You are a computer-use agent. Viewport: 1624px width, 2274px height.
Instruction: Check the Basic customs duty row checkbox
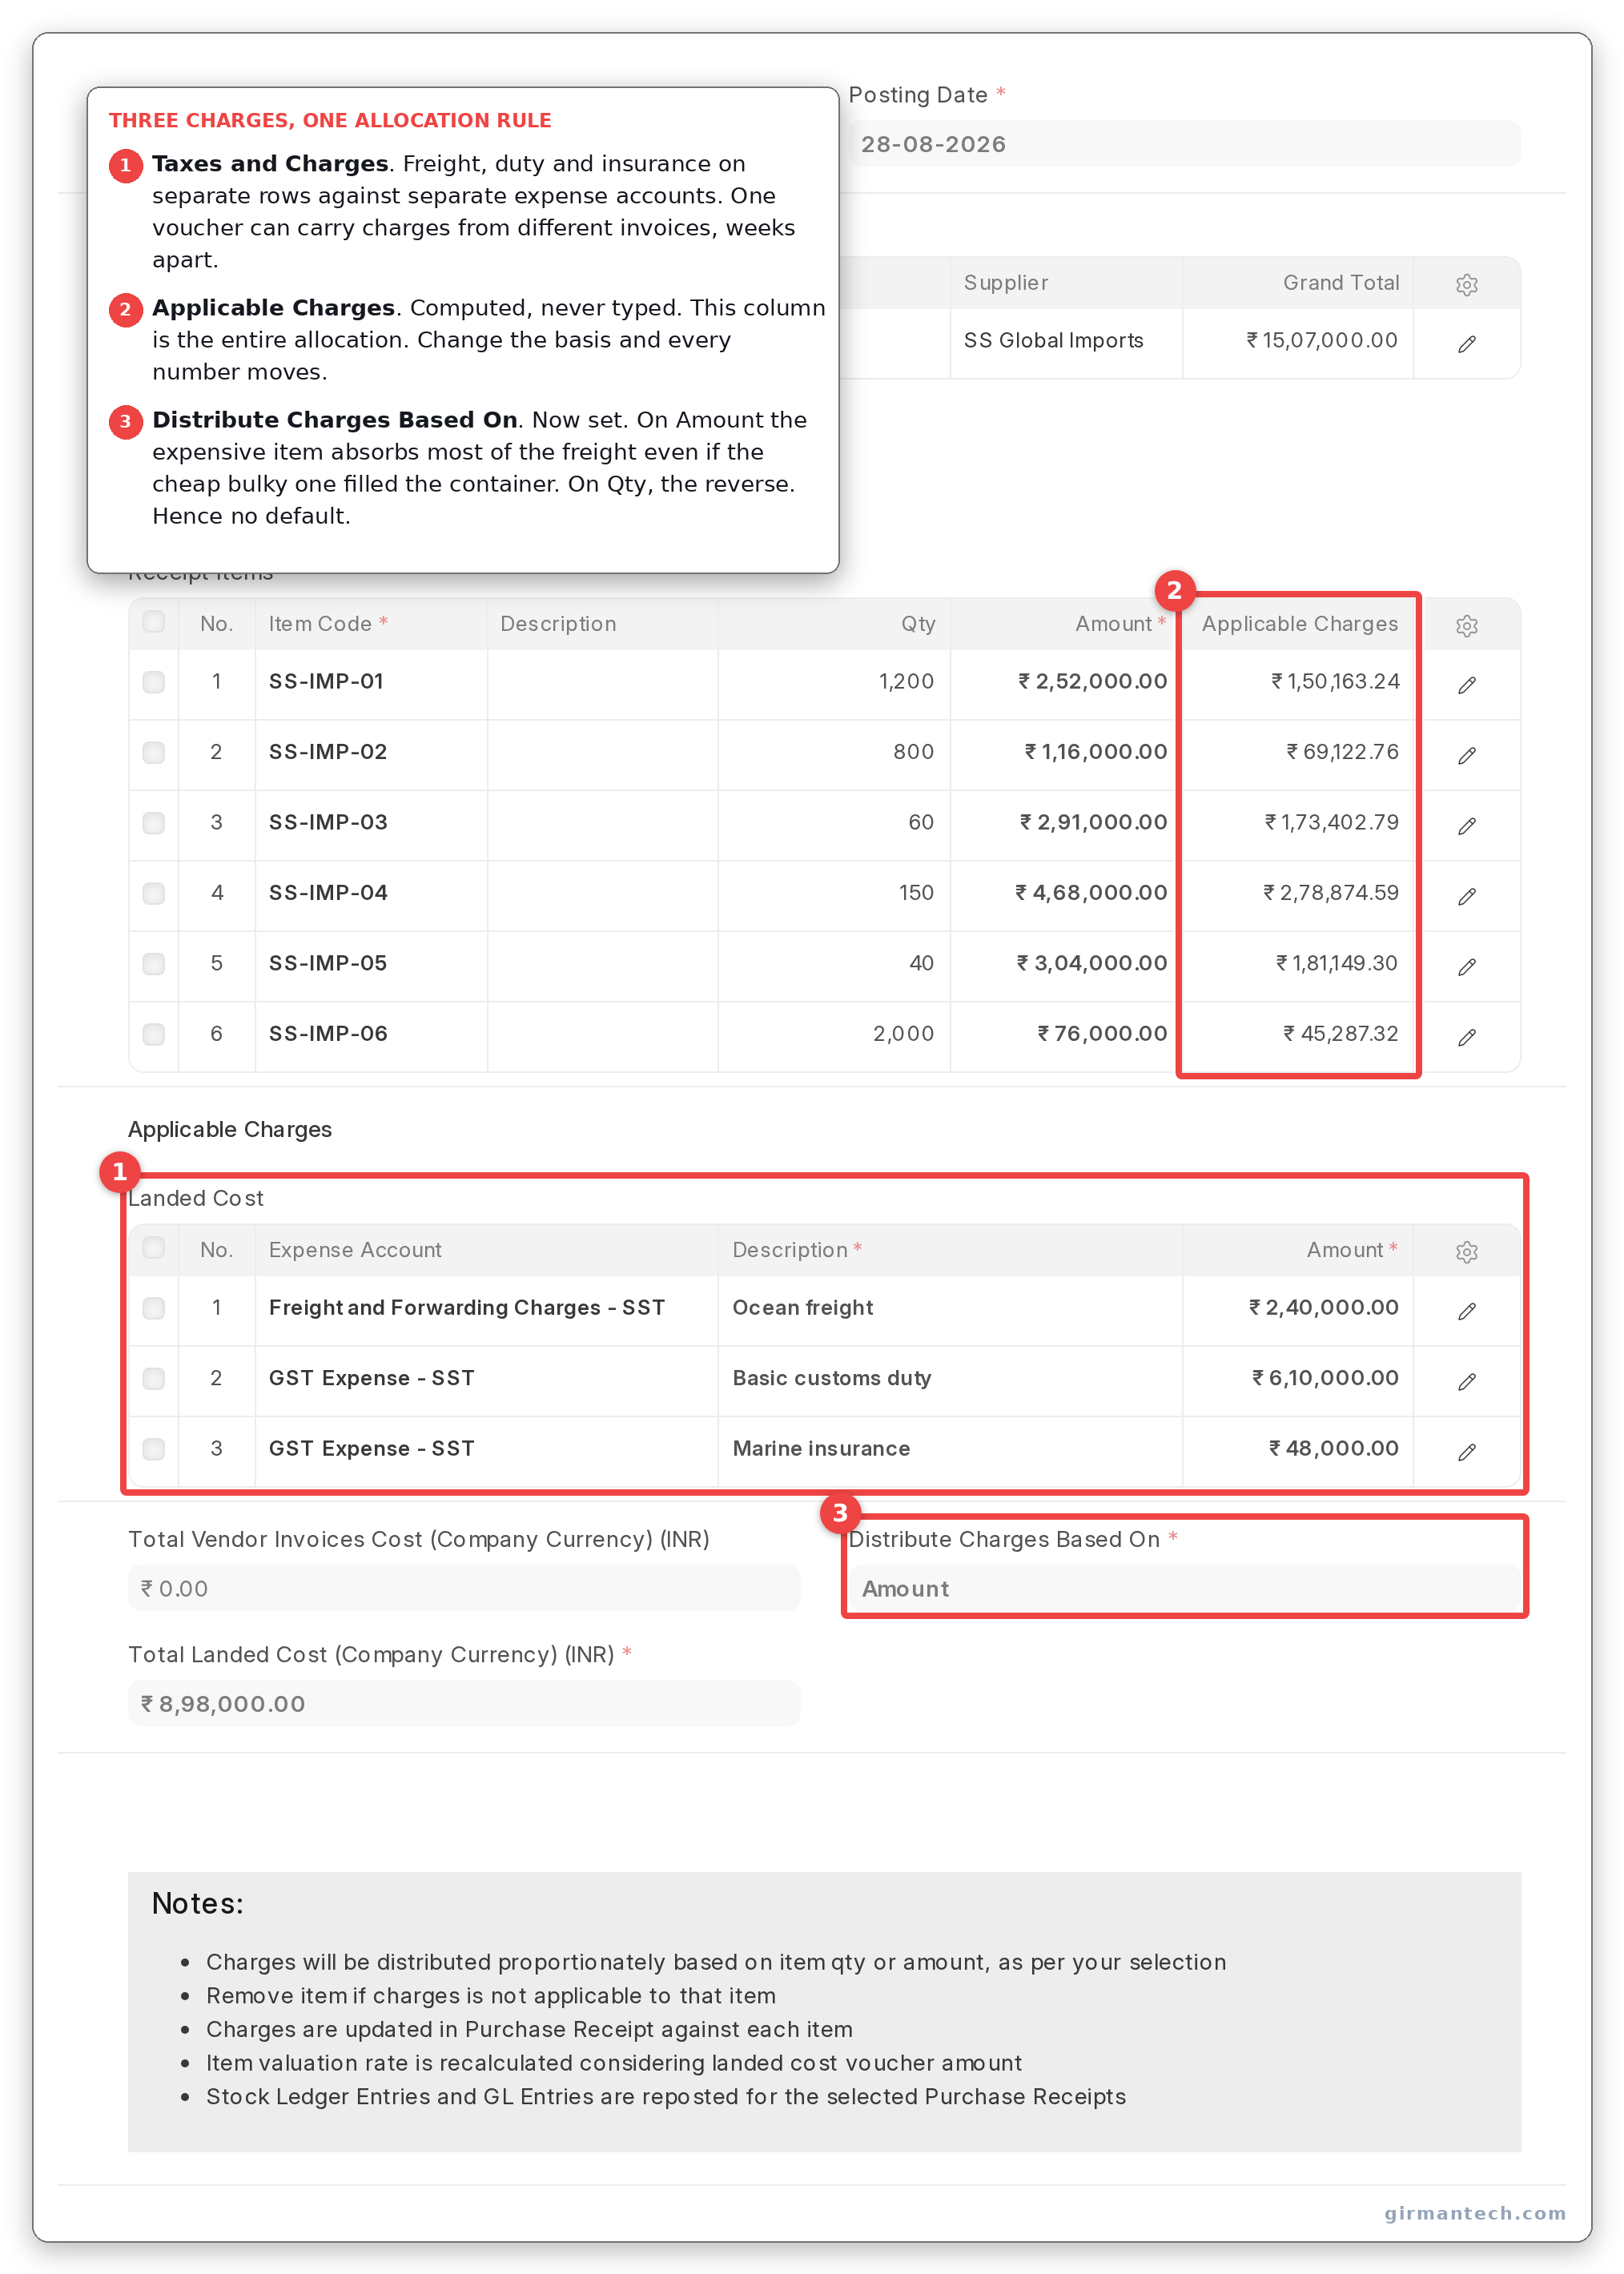[x=153, y=1378]
